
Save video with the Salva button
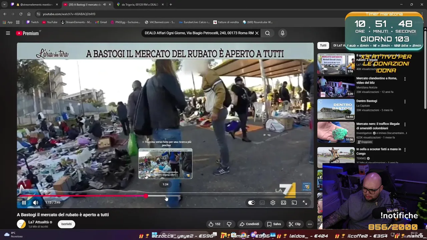tap(274, 224)
